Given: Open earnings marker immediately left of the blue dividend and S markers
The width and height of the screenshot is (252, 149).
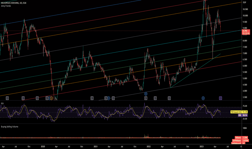Looking at the screenshot, I should [x=47, y=98].
